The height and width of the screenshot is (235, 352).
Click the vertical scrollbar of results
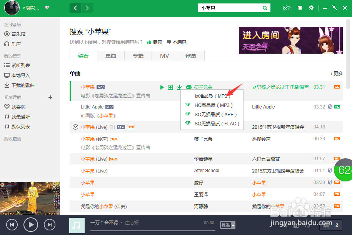coord(348,54)
